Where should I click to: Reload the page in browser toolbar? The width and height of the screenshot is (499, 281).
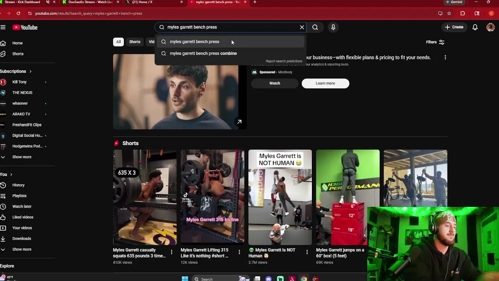coord(18,13)
